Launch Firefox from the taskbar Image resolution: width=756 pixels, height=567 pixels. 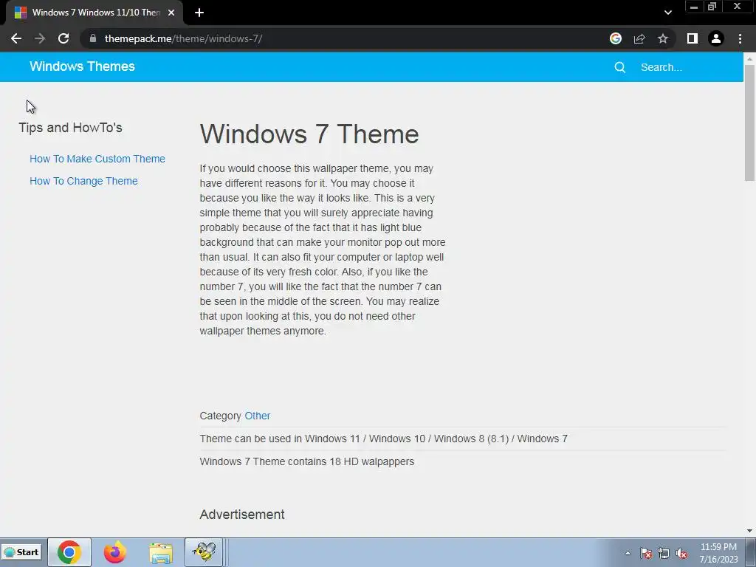point(114,552)
